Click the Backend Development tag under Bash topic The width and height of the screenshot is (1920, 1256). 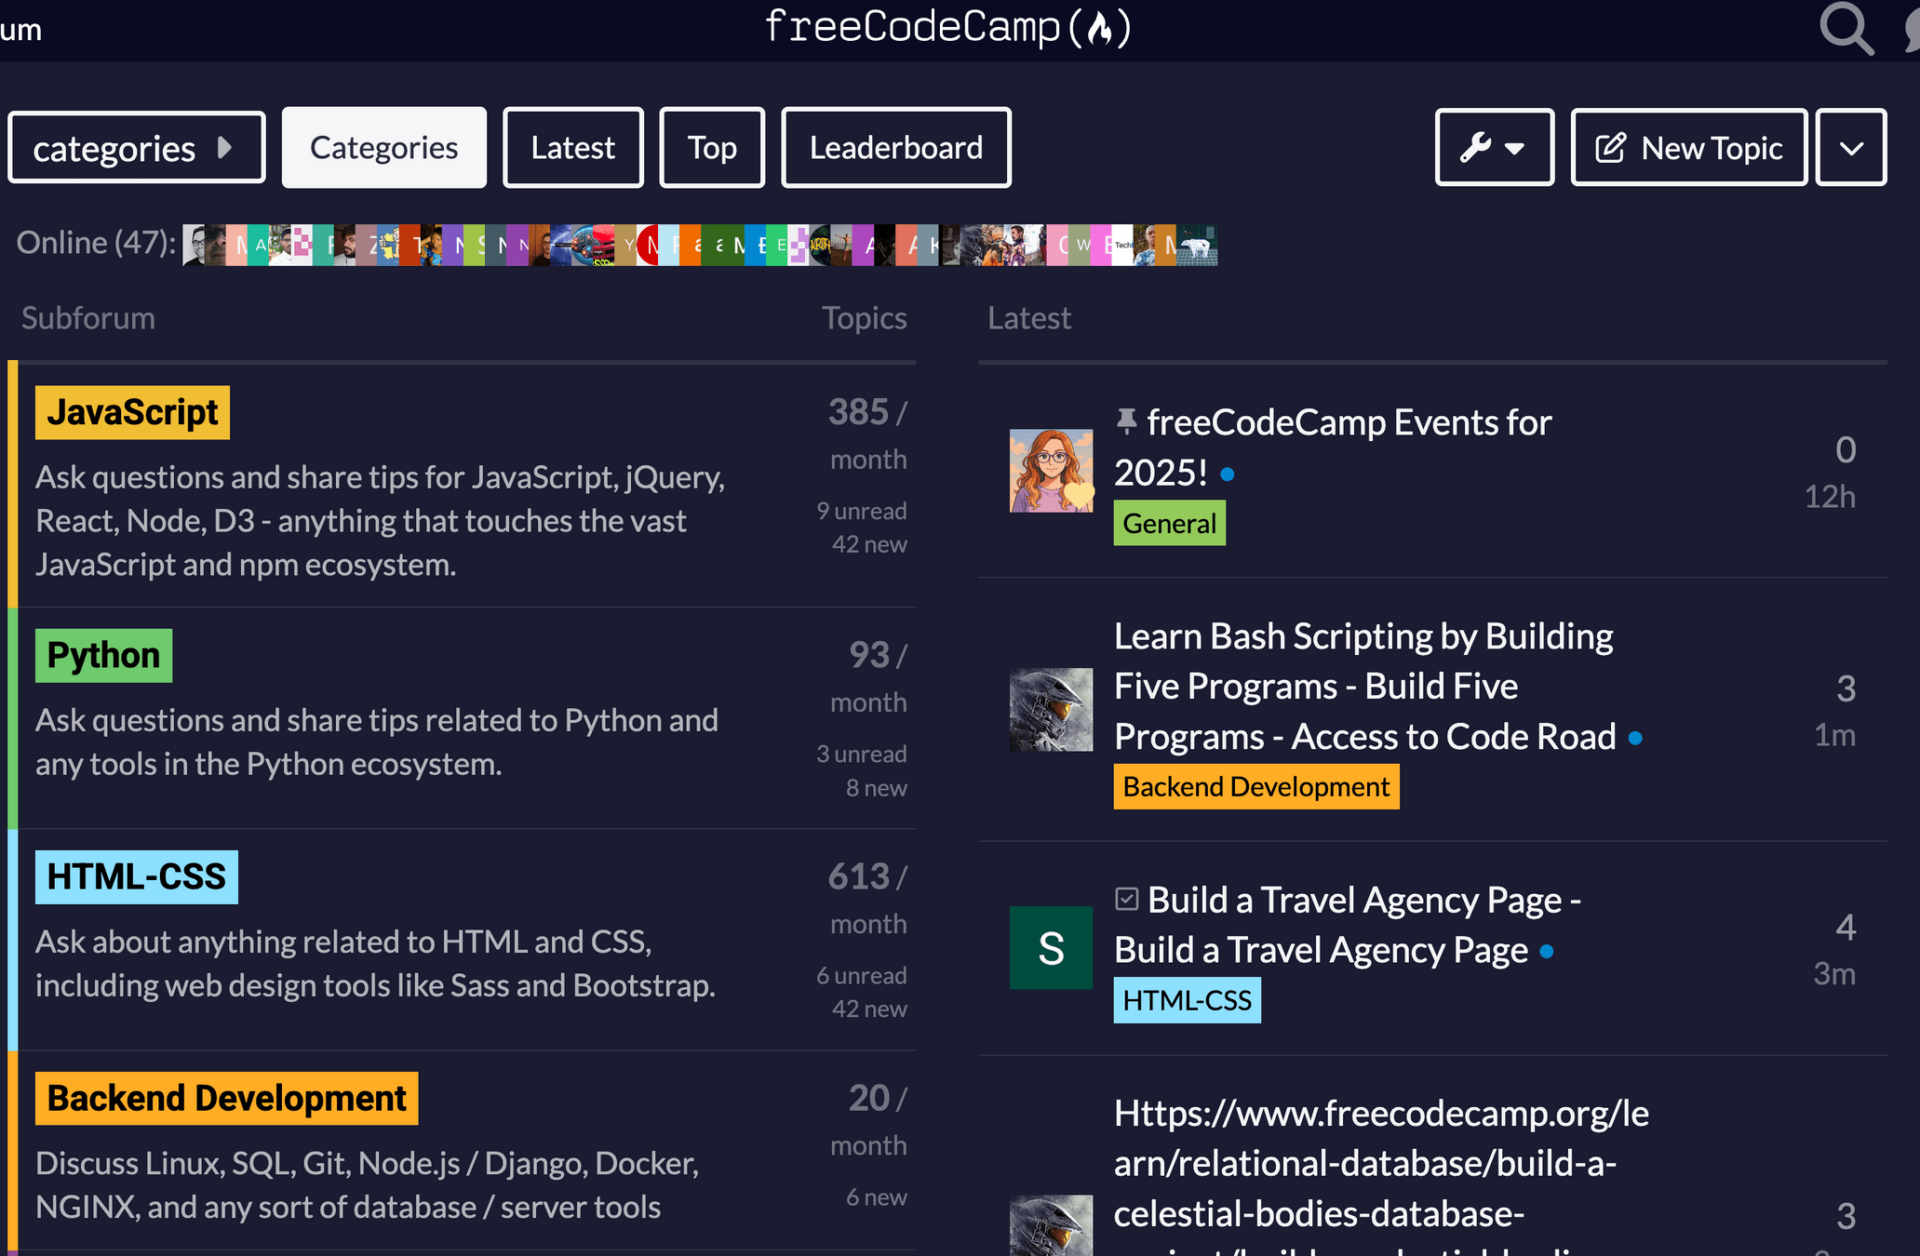click(x=1255, y=787)
